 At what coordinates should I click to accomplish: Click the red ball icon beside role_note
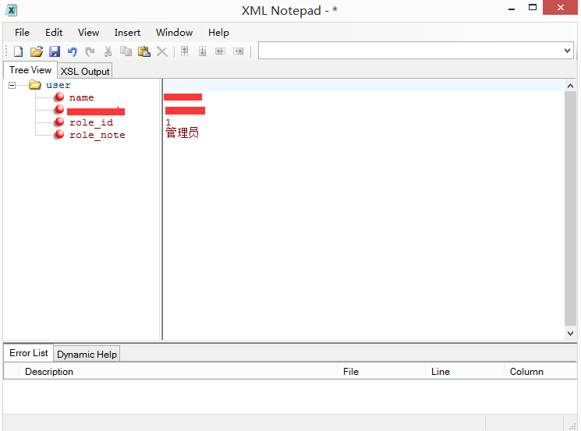(x=59, y=134)
